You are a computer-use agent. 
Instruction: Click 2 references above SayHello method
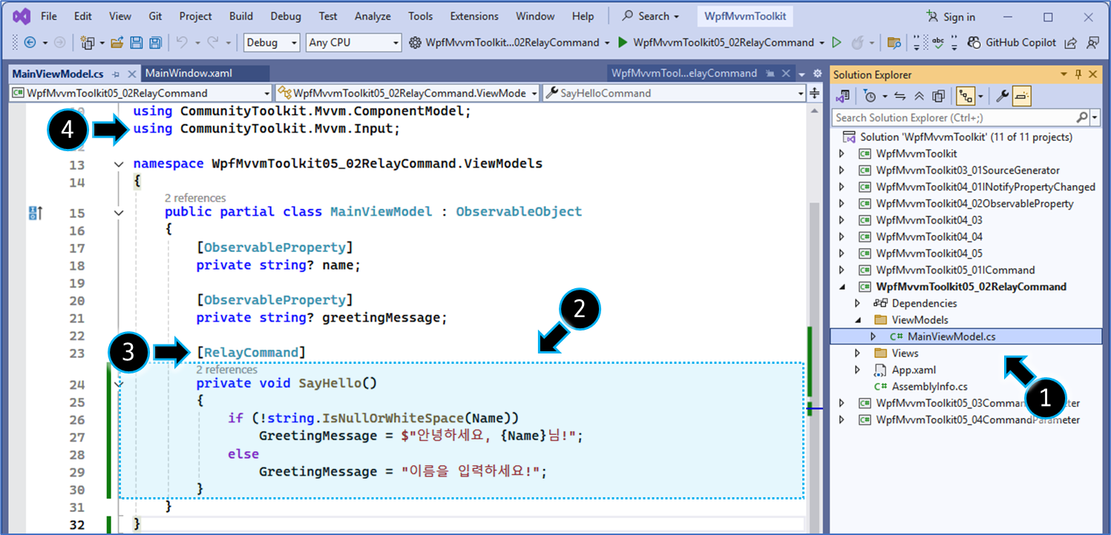pos(226,370)
